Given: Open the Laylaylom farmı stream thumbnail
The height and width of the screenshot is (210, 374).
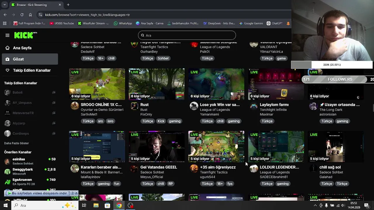Looking at the screenshot, I should (x=276, y=84).
